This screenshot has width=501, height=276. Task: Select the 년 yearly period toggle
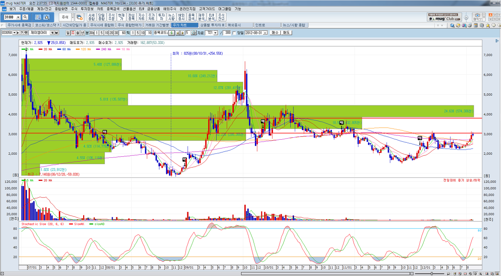click(82, 33)
